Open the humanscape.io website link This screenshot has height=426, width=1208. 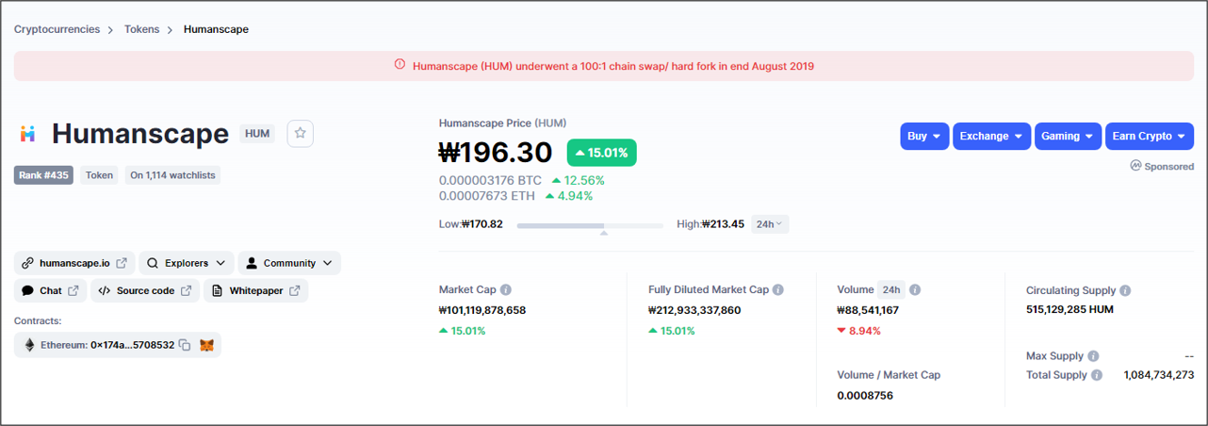coord(74,263)
